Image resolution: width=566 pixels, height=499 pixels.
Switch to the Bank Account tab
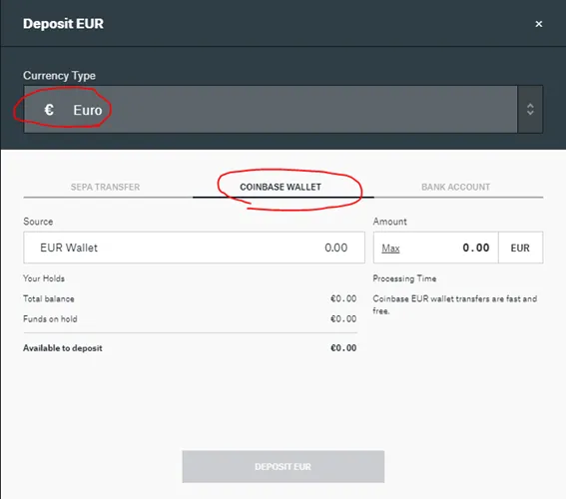point(456,187)
